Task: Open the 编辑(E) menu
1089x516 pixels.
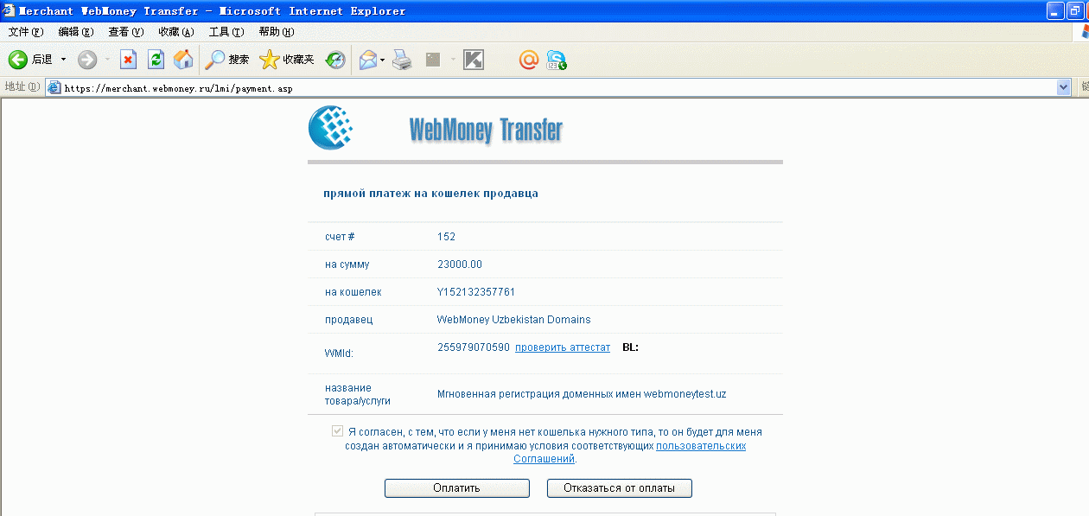Action: pos(76,32)
